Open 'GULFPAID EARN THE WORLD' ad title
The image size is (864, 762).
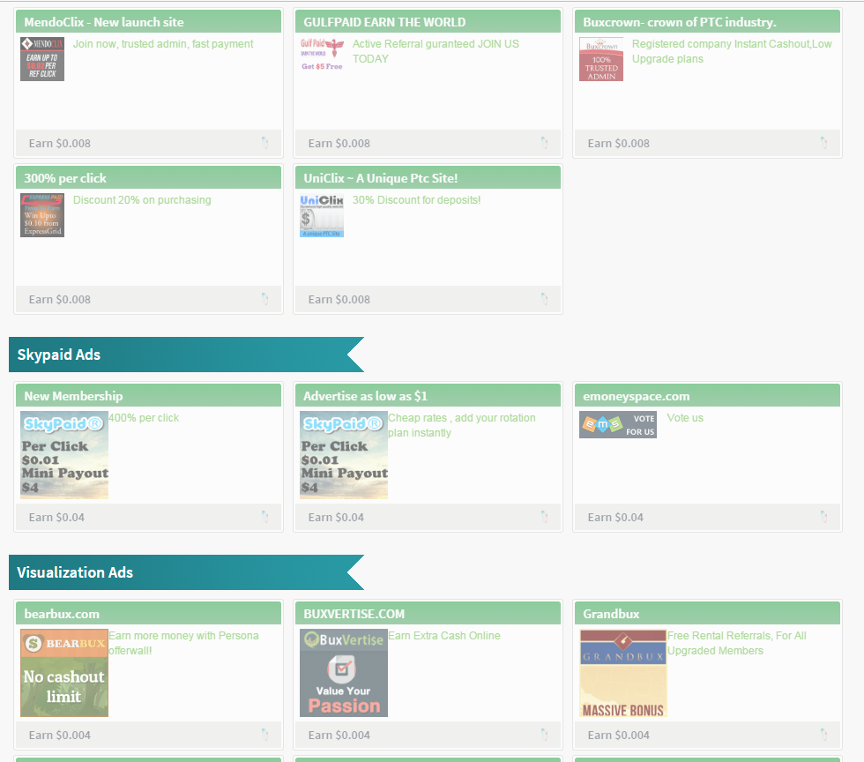click(384, 22)
